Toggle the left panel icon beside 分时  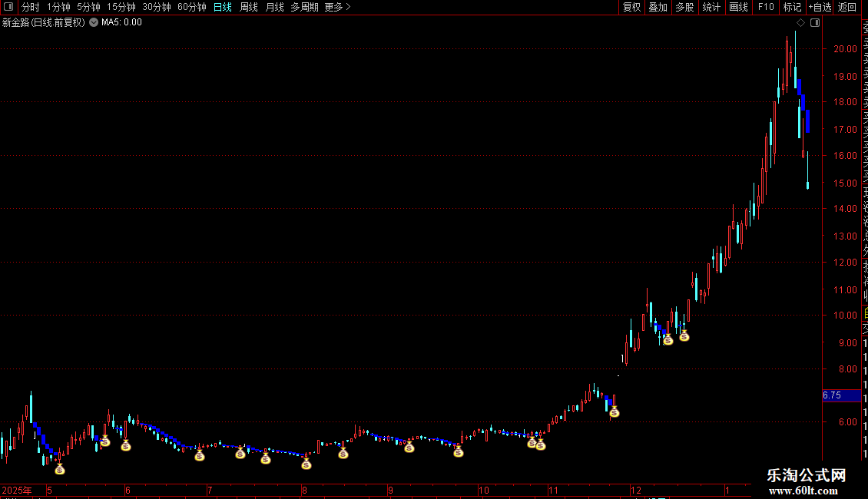(8, 7)
